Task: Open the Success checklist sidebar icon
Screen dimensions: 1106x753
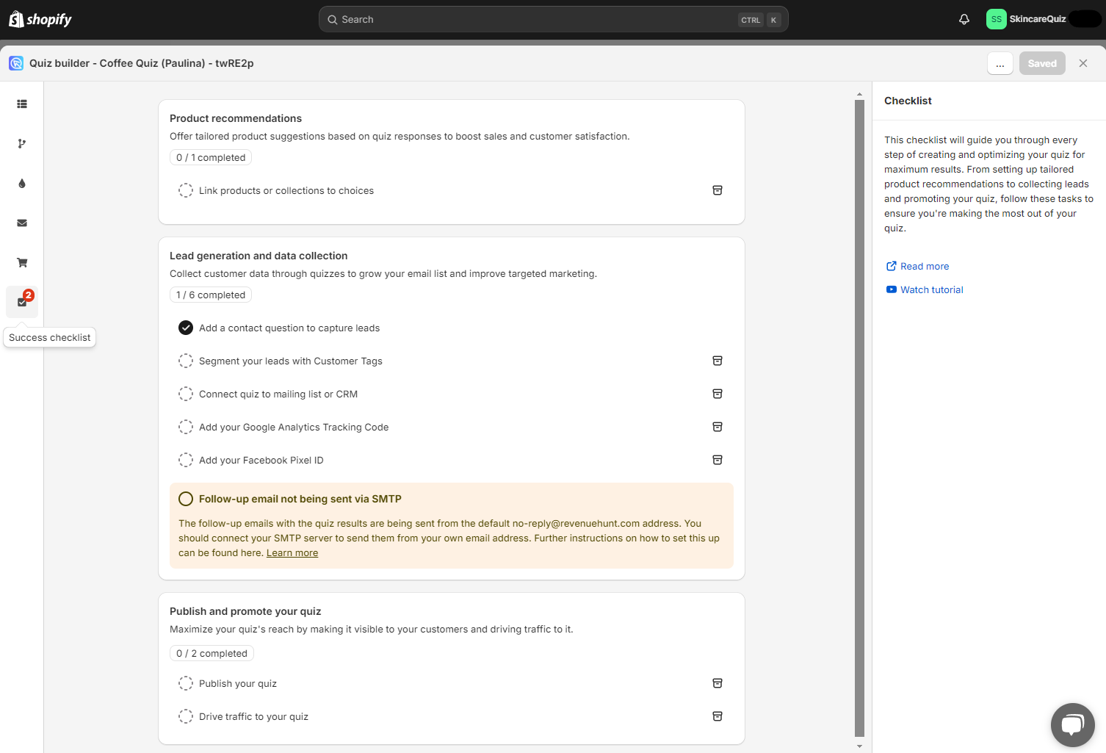Action: [22, 302]
